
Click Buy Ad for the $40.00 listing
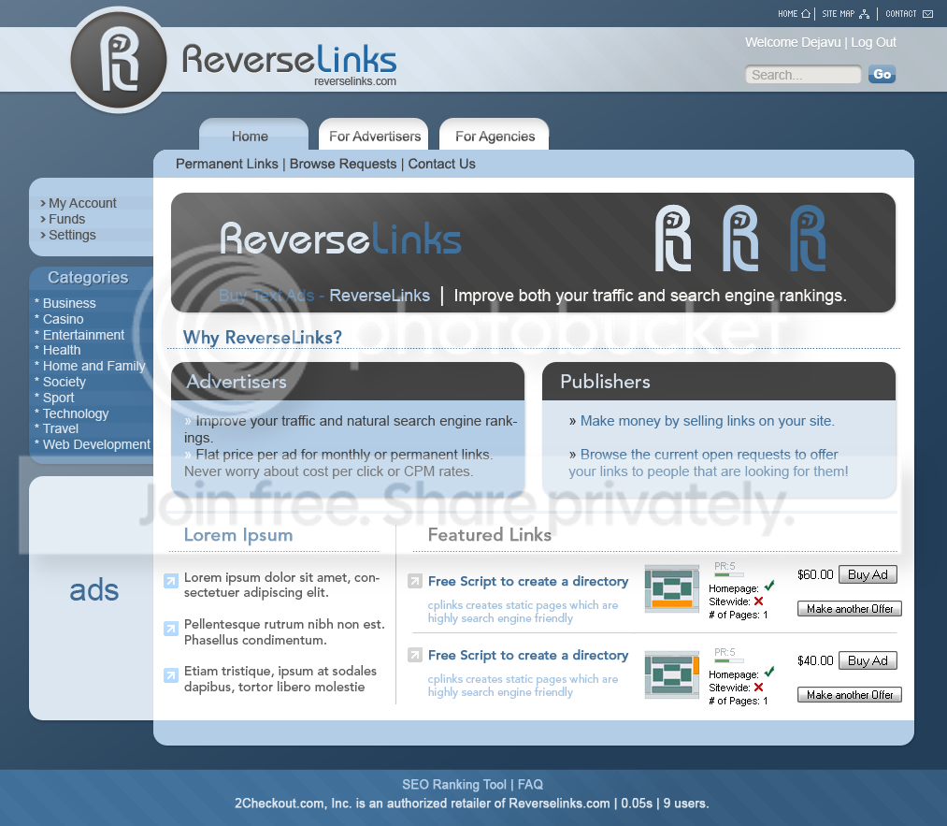click(x=868, y=660)
